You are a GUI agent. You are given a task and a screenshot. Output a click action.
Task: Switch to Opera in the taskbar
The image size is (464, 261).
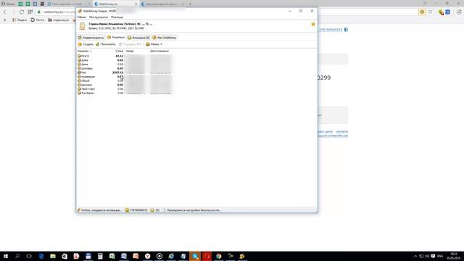(207, 256)
